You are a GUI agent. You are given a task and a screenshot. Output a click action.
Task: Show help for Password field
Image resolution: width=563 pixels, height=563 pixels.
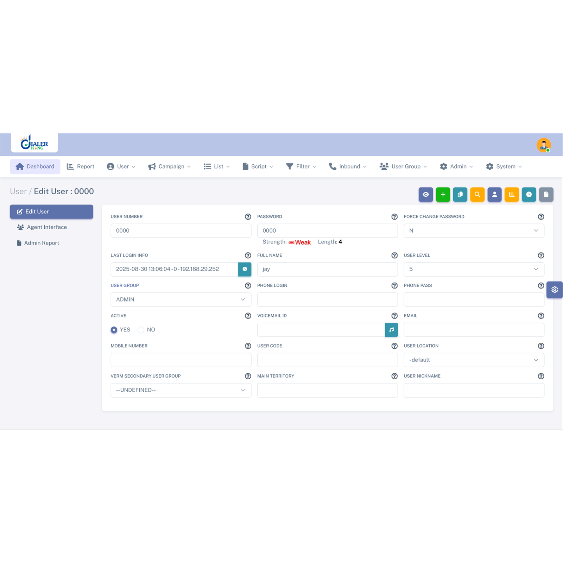(x=394, y=217)
